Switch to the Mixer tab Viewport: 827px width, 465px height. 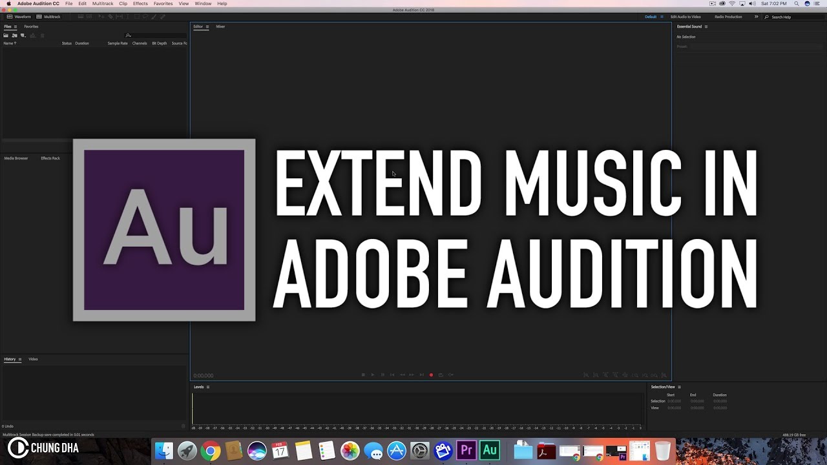[220, 26]
